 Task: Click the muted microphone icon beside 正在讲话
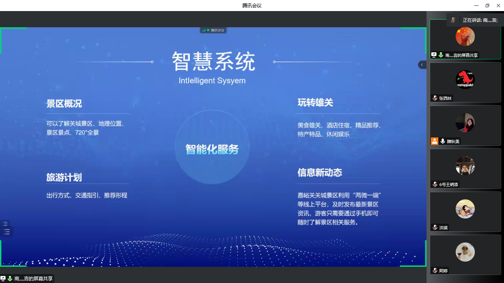[453, 20]
